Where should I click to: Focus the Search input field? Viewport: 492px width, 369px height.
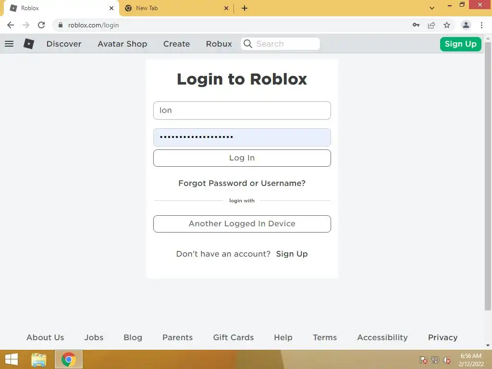click(280, 44)
